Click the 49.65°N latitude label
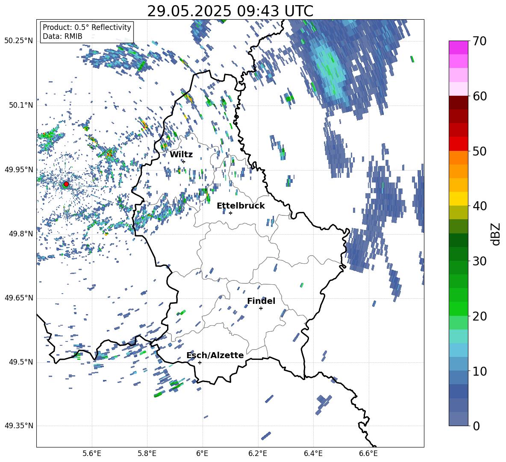Image resolution: width=506 pixels, height=462 pixels. [x=19, y=298]
